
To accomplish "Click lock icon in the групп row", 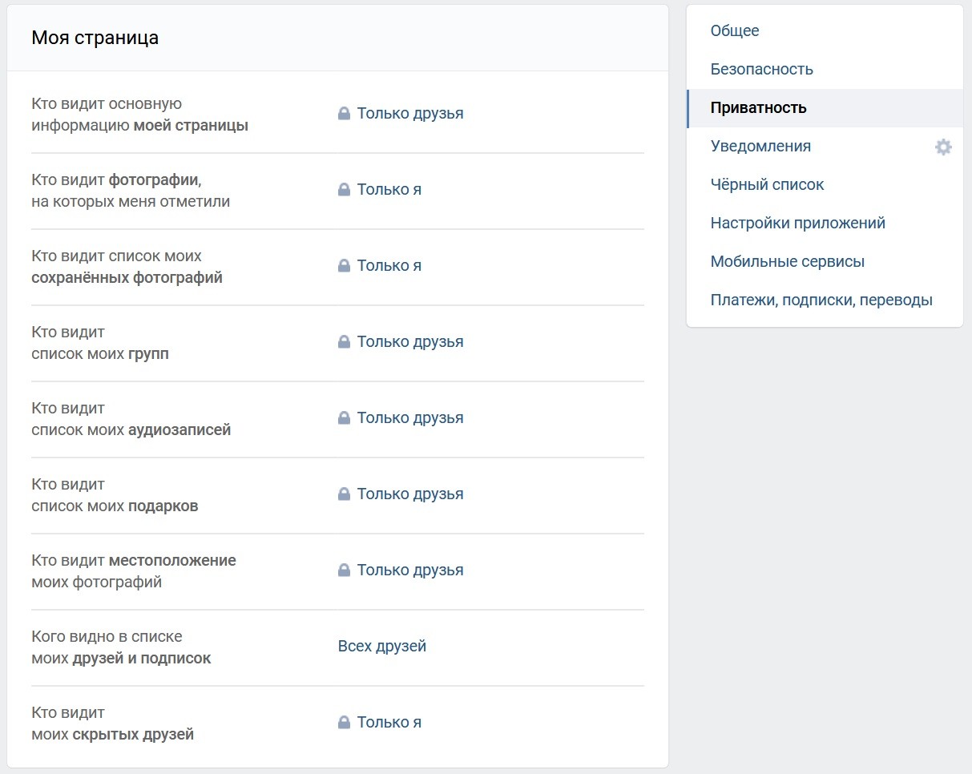I will click(344, 342).
